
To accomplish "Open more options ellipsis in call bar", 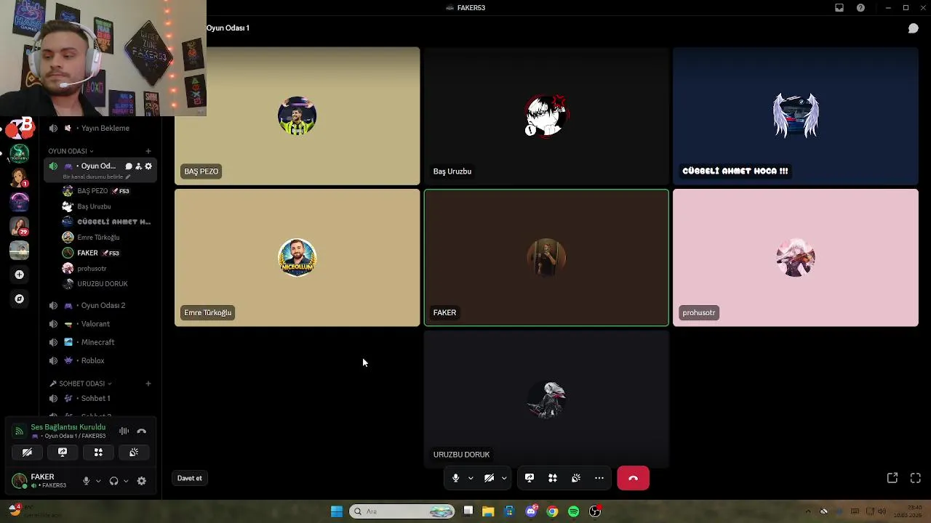I will (599, 478).
